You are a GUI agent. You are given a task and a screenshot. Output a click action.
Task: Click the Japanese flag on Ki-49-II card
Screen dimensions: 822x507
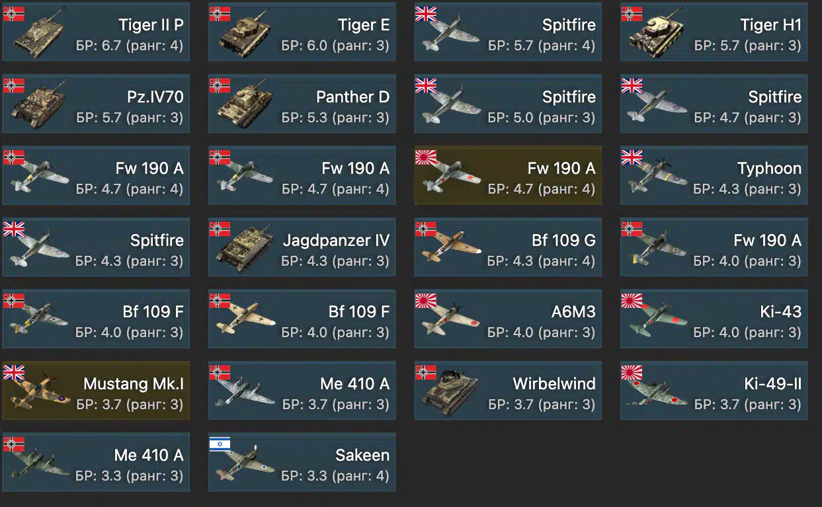click(x=632, y=373)
